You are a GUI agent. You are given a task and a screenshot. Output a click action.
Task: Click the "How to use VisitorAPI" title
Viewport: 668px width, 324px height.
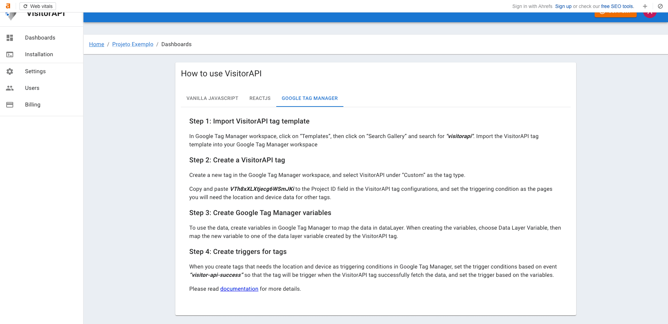pos(221,74)
